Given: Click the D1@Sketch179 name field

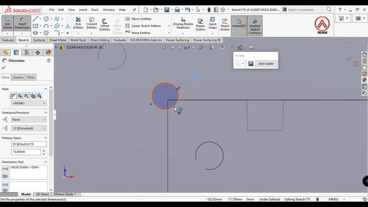Looking at the screenshot, I should point(29,144).
